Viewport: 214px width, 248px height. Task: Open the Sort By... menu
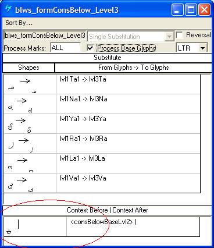[x=19, y=23]
